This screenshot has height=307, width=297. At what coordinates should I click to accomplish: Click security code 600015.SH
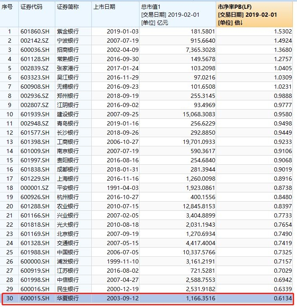click(x=35, y=298)
